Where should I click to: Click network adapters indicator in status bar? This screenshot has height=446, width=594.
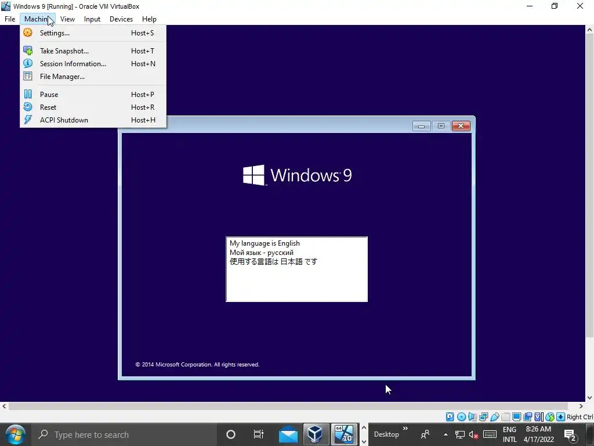pos(483,417)
